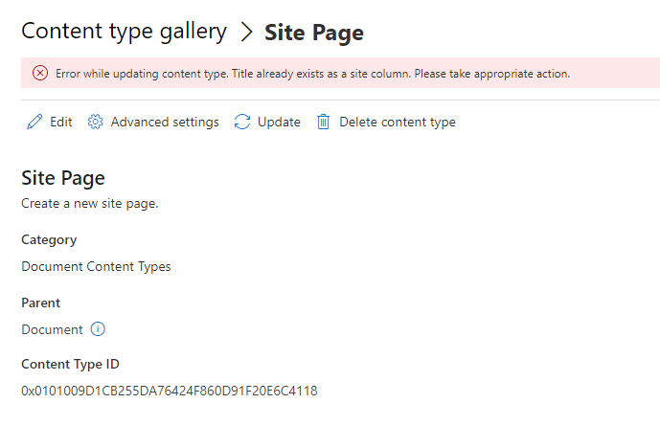Click the Edit text label
Image resolution: width=660 pixels, height=426 pixels.
click(61, 123)
